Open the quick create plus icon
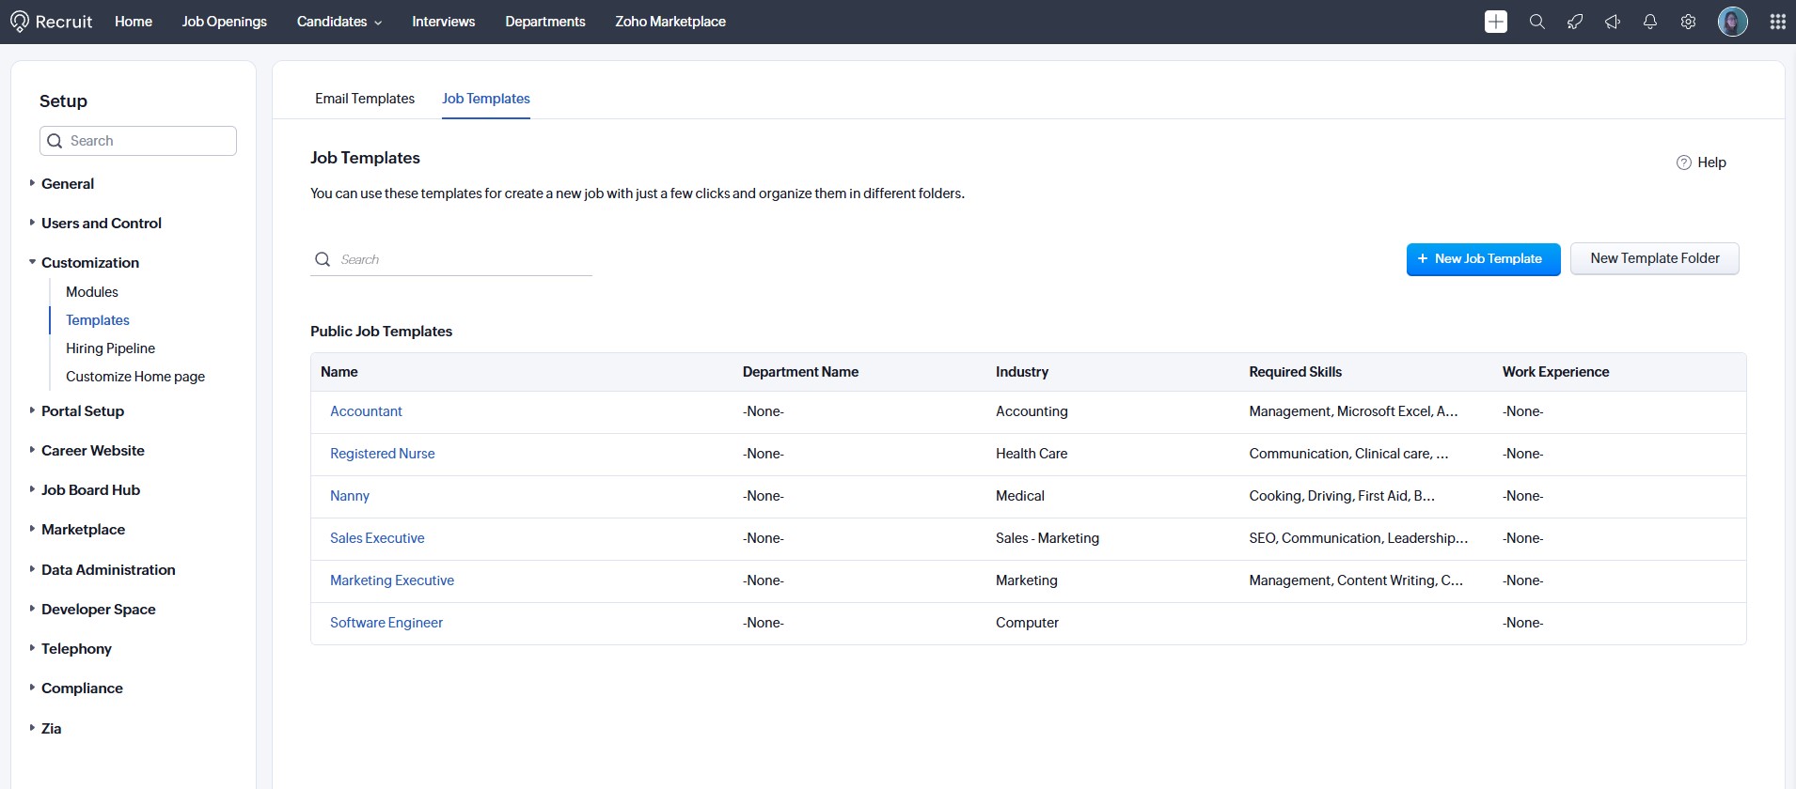Image resolution: width=1796 pixels, height=789 pixels. 1496,22
